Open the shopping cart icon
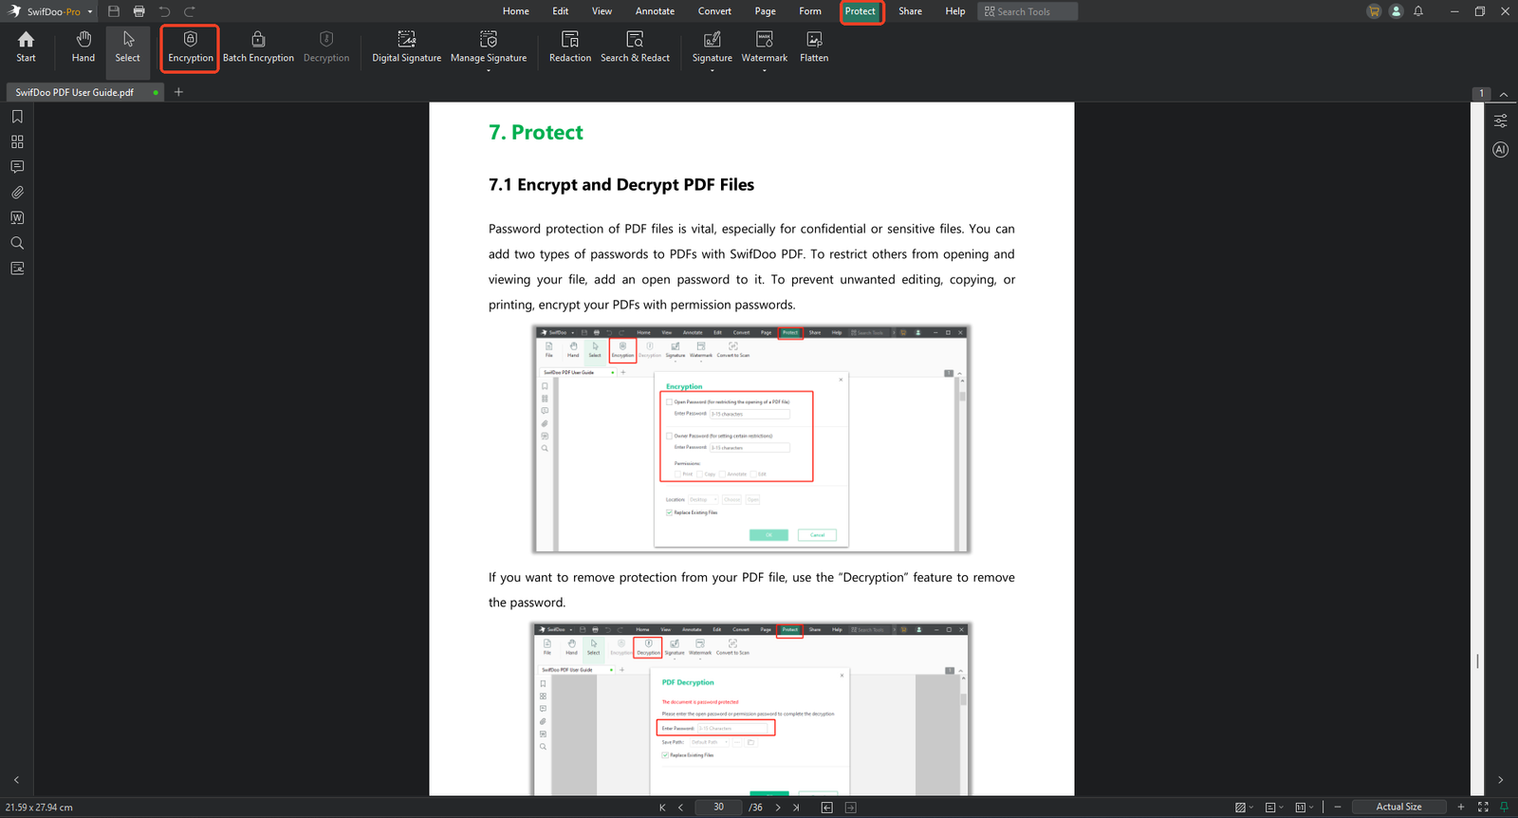 click(x=1374, y=11)
